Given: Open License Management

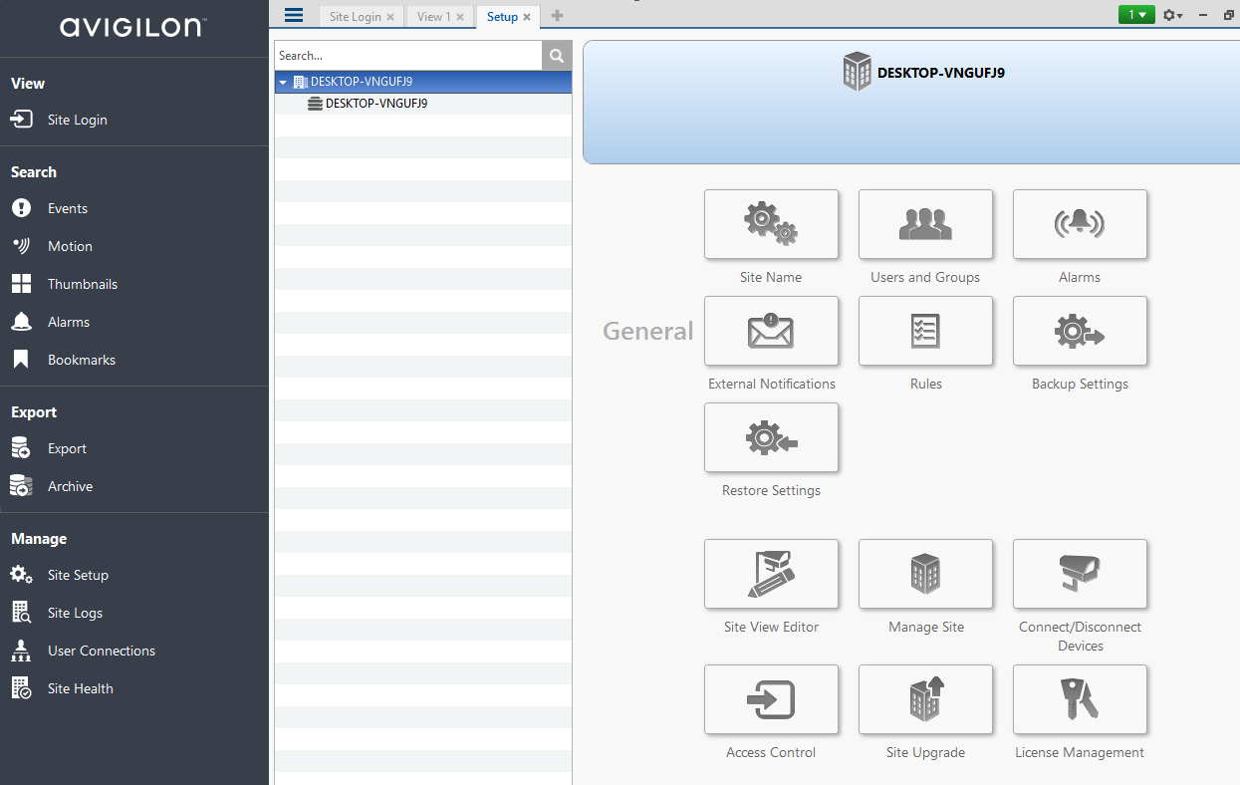Looking at the screenshot, I should click(1080, 699).
